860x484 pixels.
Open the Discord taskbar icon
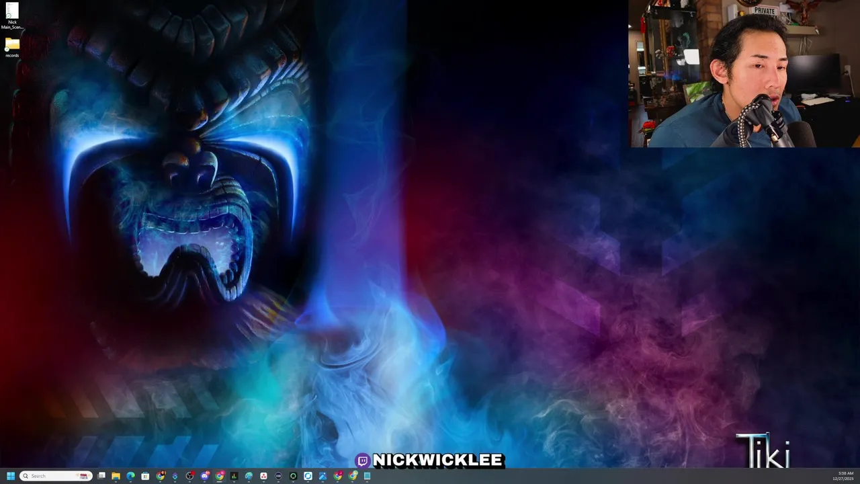point(205,476)
